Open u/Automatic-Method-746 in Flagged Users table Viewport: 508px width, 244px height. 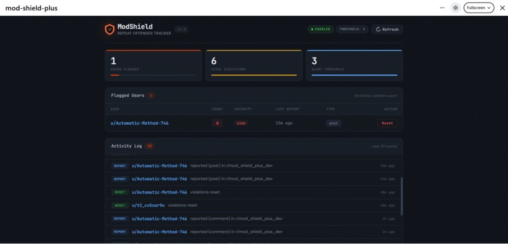click(139, 123)
